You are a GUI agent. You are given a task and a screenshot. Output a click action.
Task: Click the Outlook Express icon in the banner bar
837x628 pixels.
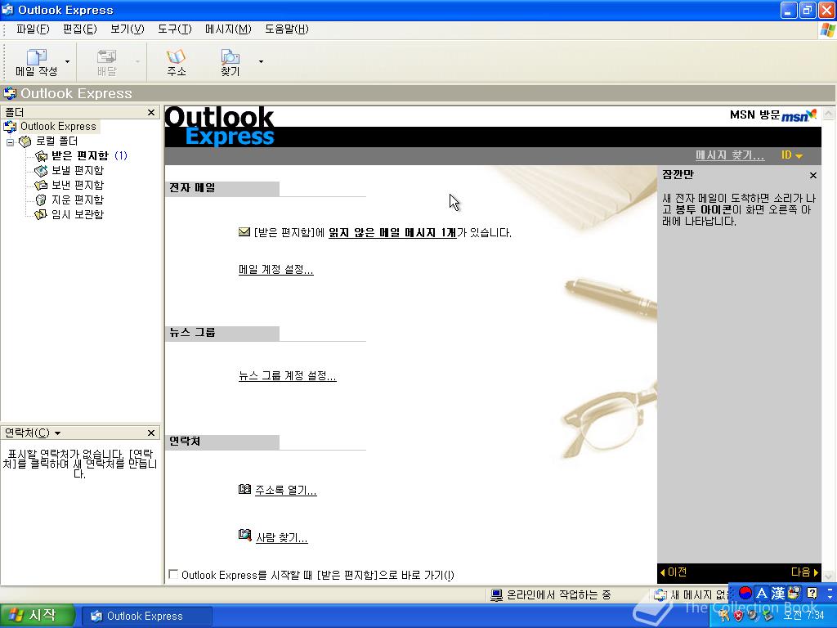[10, 93]
